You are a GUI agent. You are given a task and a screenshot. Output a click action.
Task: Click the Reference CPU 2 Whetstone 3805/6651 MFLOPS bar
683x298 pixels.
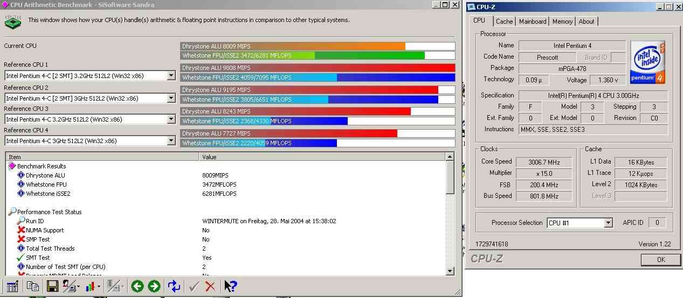coord(318,100)
